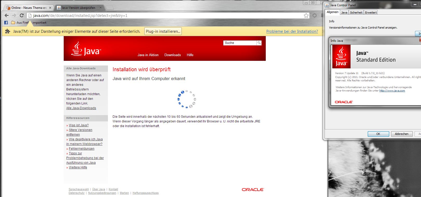Open the Haftungsausschluss footer link
The width and height of the screenshot is (421, 197).
tap(145, 193)
